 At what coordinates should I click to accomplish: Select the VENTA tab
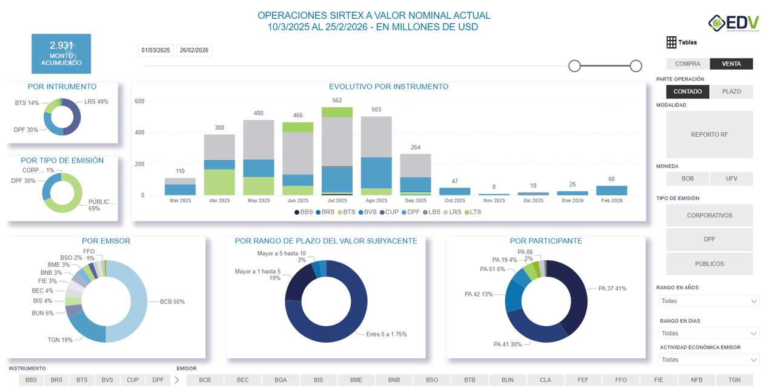click(x=731, y=64)
